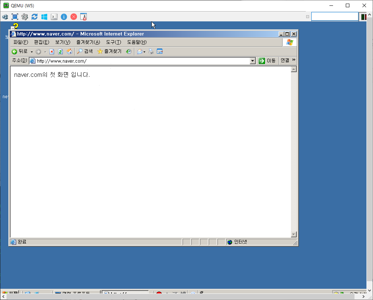Click the scroll down arrow in IE page
Screen dimensions: 373x300
pyautogui.click(x=294, y=234)
